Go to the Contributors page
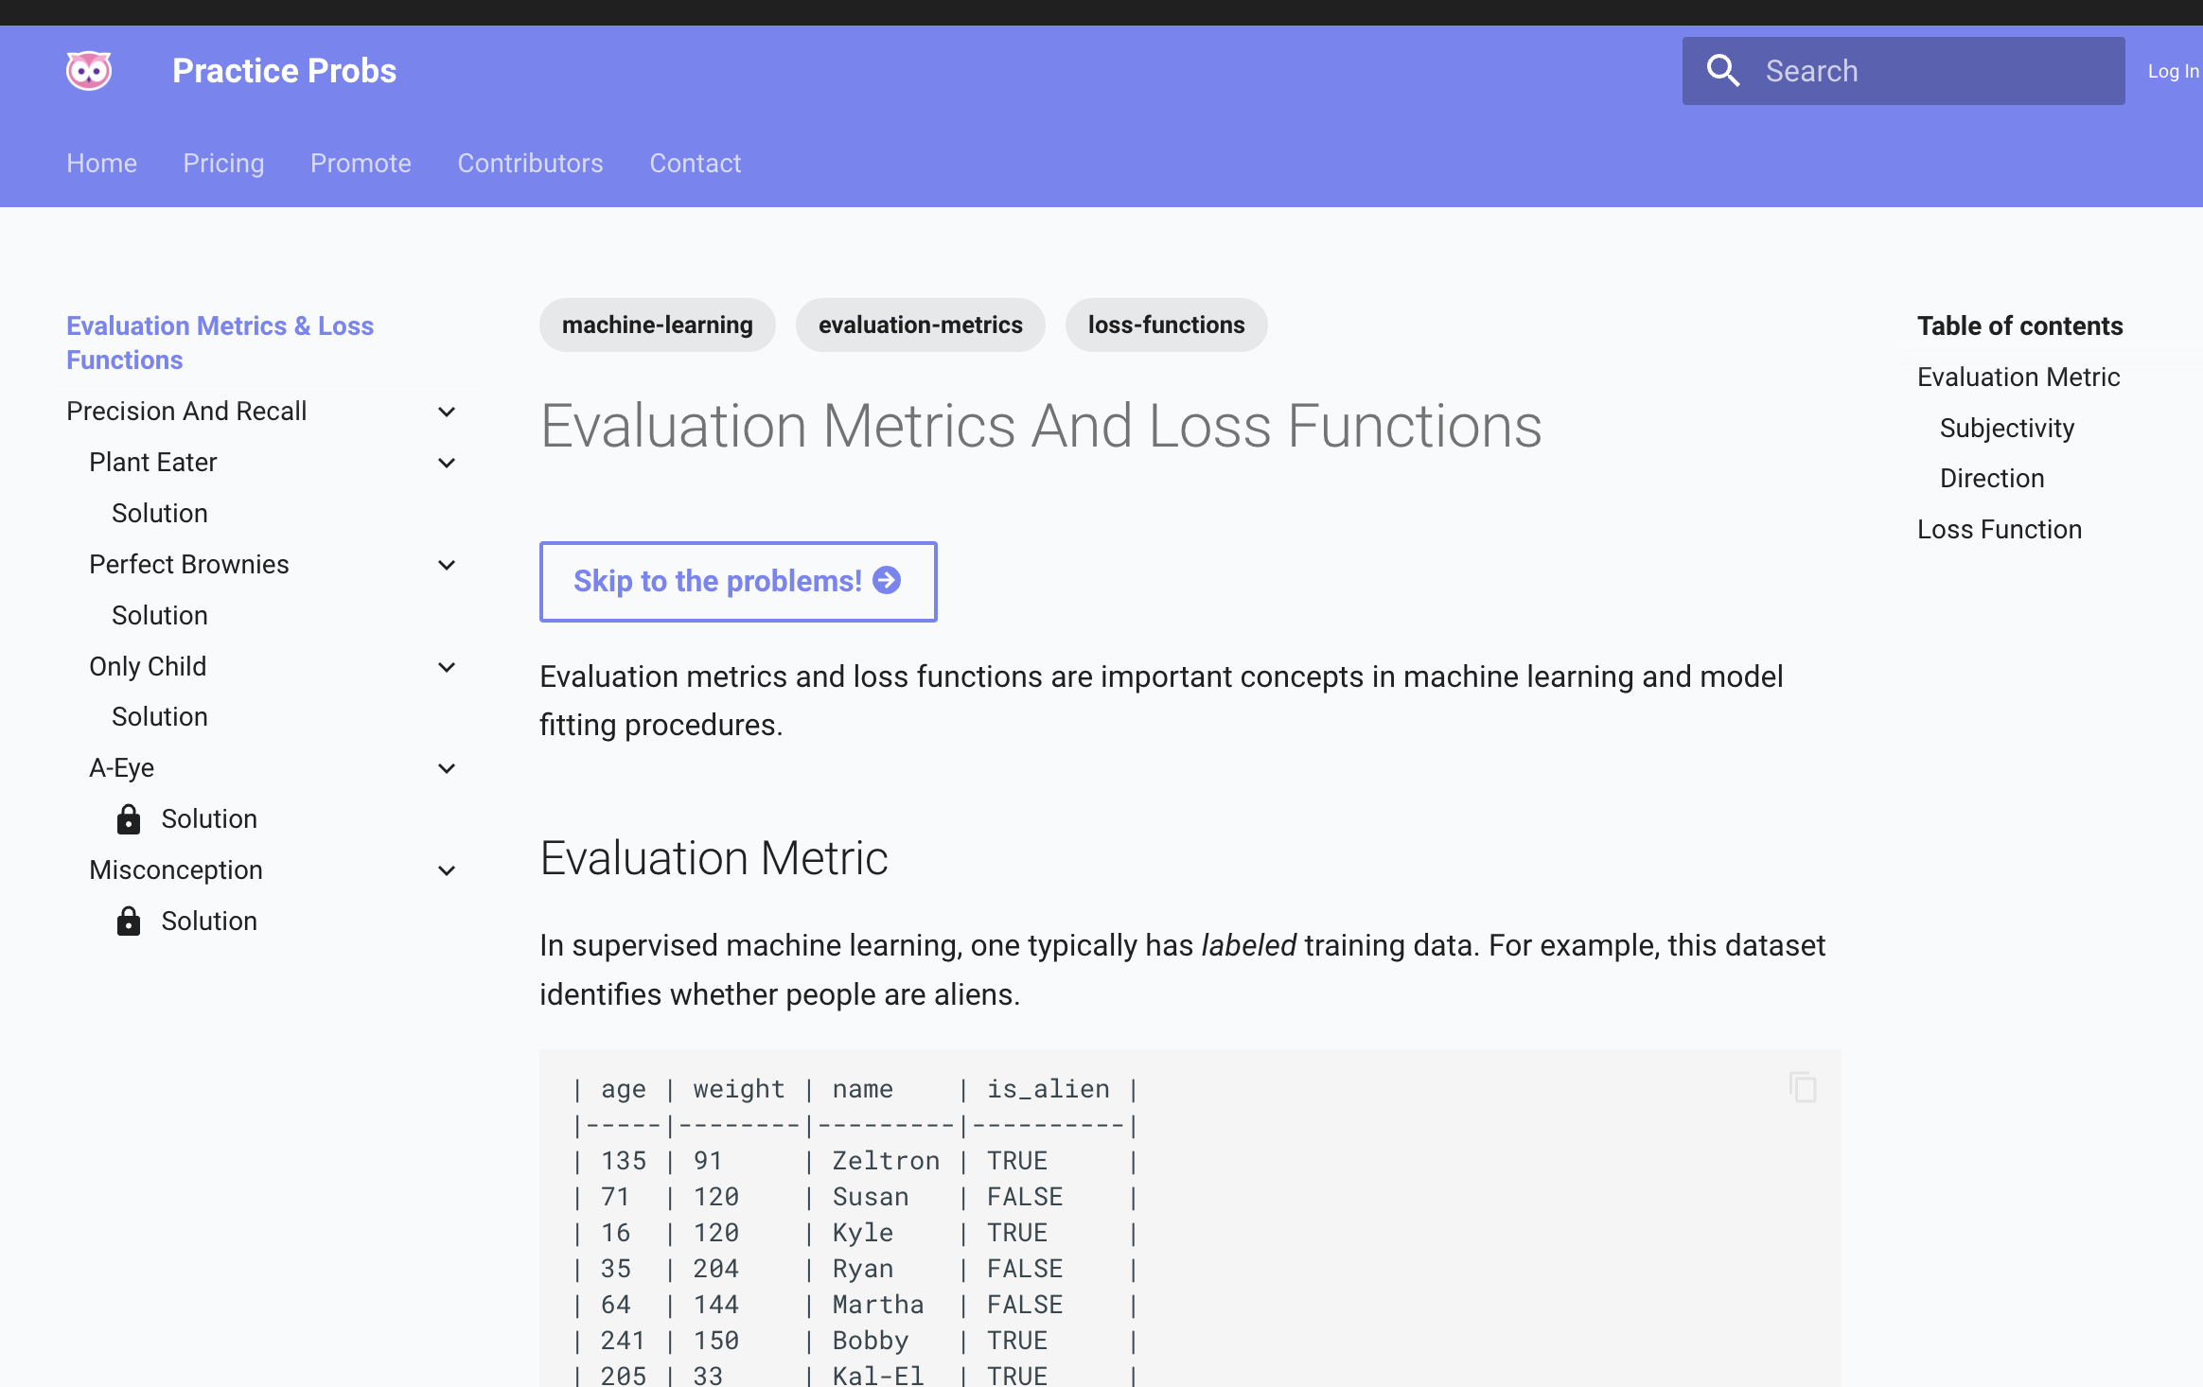 click(530, 163)
